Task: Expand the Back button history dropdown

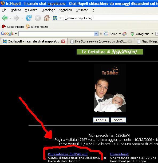Action: 10,18
